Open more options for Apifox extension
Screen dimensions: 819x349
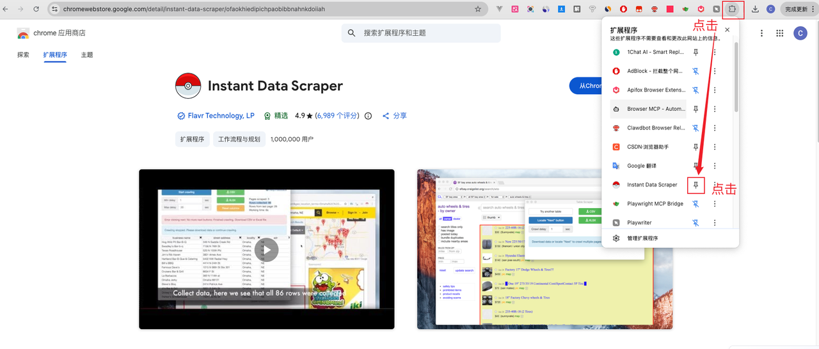[x=715, y=90]
